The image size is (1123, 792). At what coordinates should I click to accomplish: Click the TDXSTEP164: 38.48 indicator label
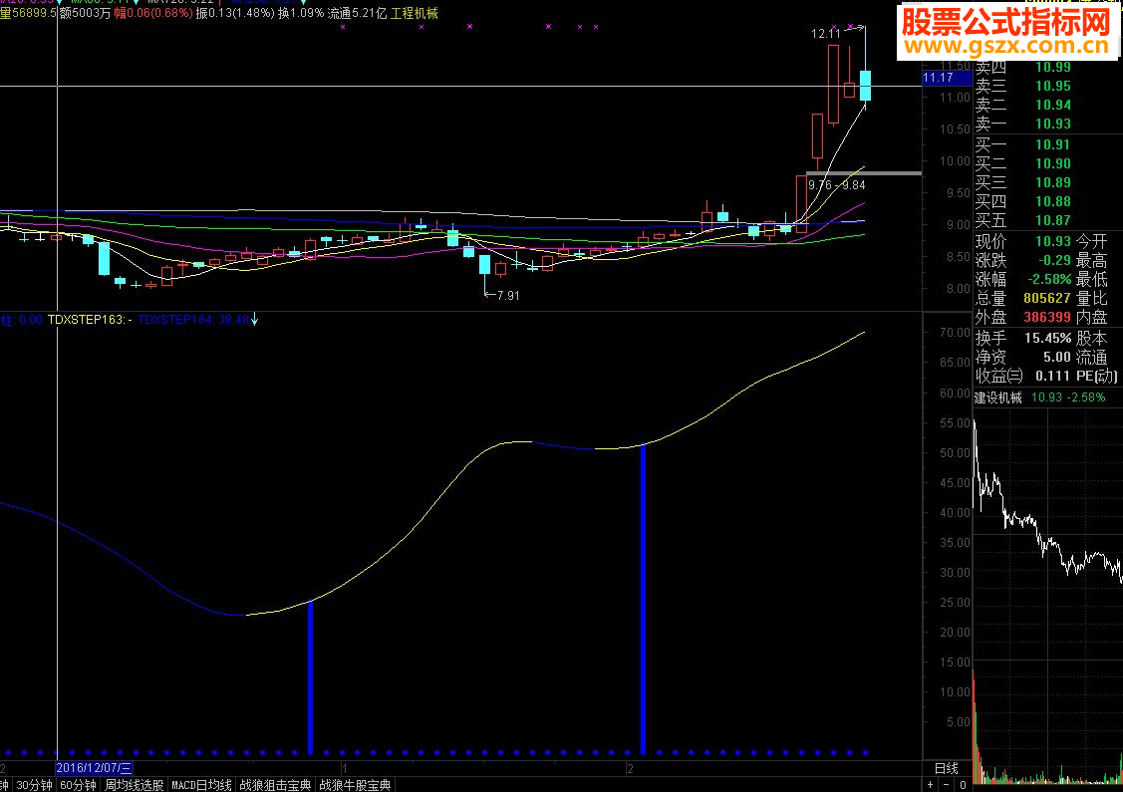click(192, 320)
